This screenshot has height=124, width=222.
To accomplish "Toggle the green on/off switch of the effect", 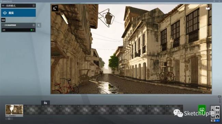I will pyautogui.click(x=32, y=30).
